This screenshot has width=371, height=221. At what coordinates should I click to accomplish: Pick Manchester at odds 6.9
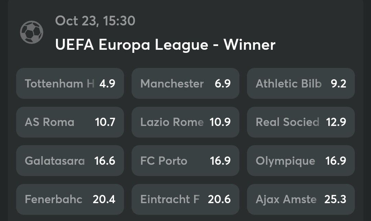[185, 83]
